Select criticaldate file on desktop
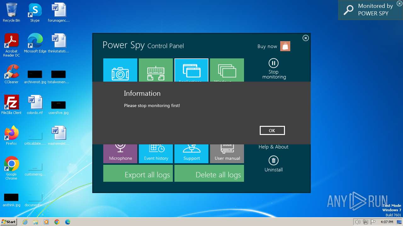The width and height of the screenshot is (403, 226). [x=35, y=139]
